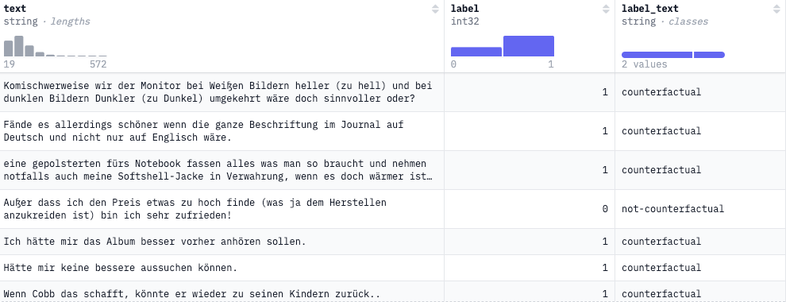
Task: Select the tallest text-length histogram bar
Action: pos(19,46)
